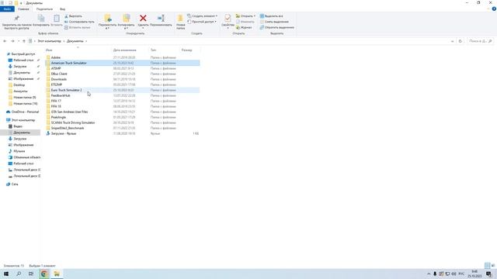Sort by the Имя column header
The width and height of the screenshot is (497, 279).
49,50
